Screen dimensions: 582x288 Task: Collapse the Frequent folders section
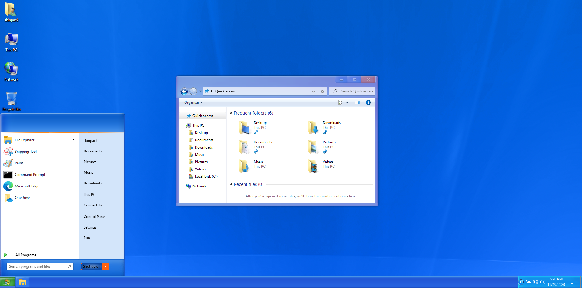pos(231,113)
